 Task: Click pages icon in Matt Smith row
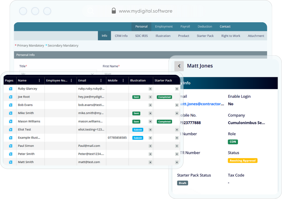coord(11,162)
